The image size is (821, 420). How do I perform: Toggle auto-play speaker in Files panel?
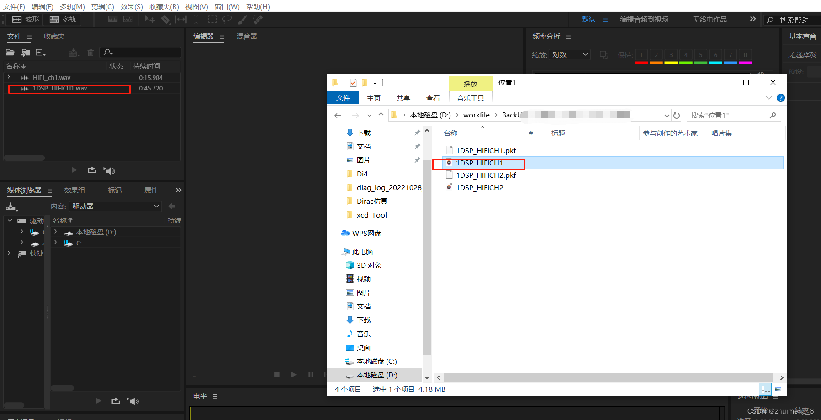coord(109,170)
